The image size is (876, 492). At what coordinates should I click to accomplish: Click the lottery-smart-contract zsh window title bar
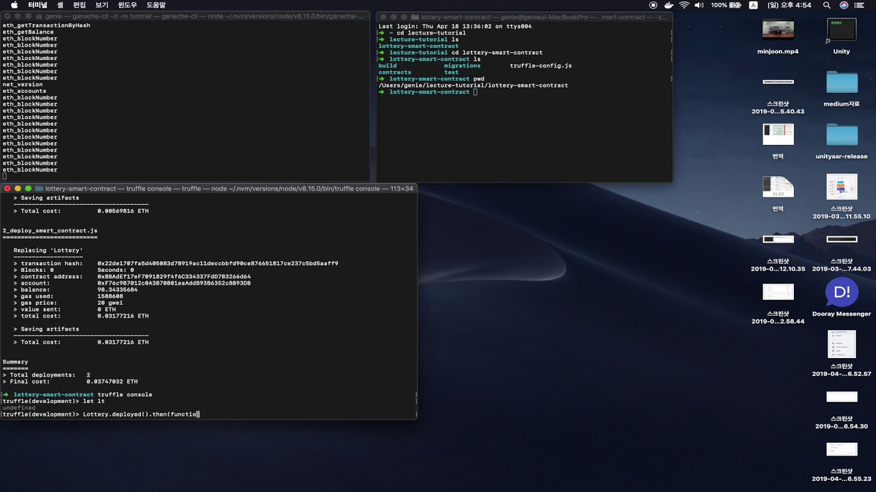(x=524, y=16)
